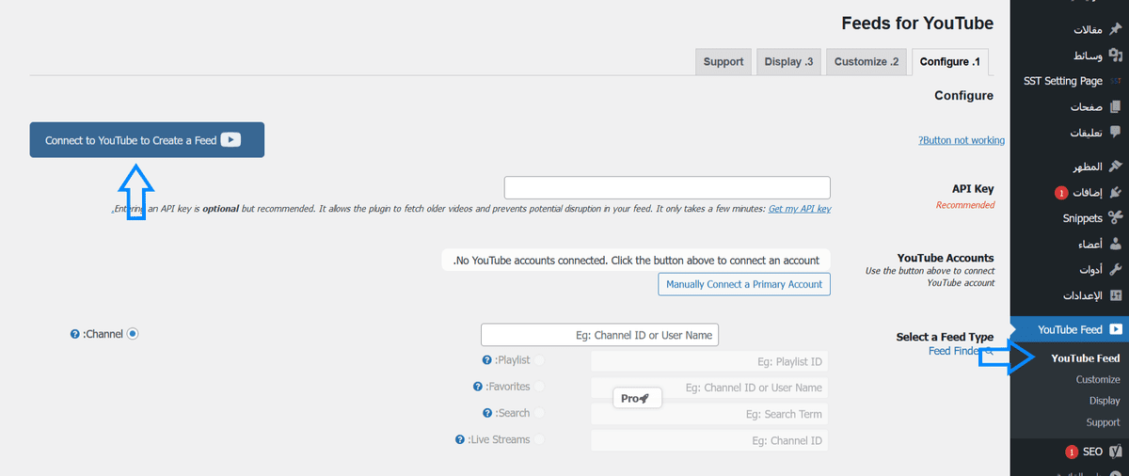1129x476 pixels.
Task: Click Connect to YouTube to Create a Feed
Action: tap(147, 140)
